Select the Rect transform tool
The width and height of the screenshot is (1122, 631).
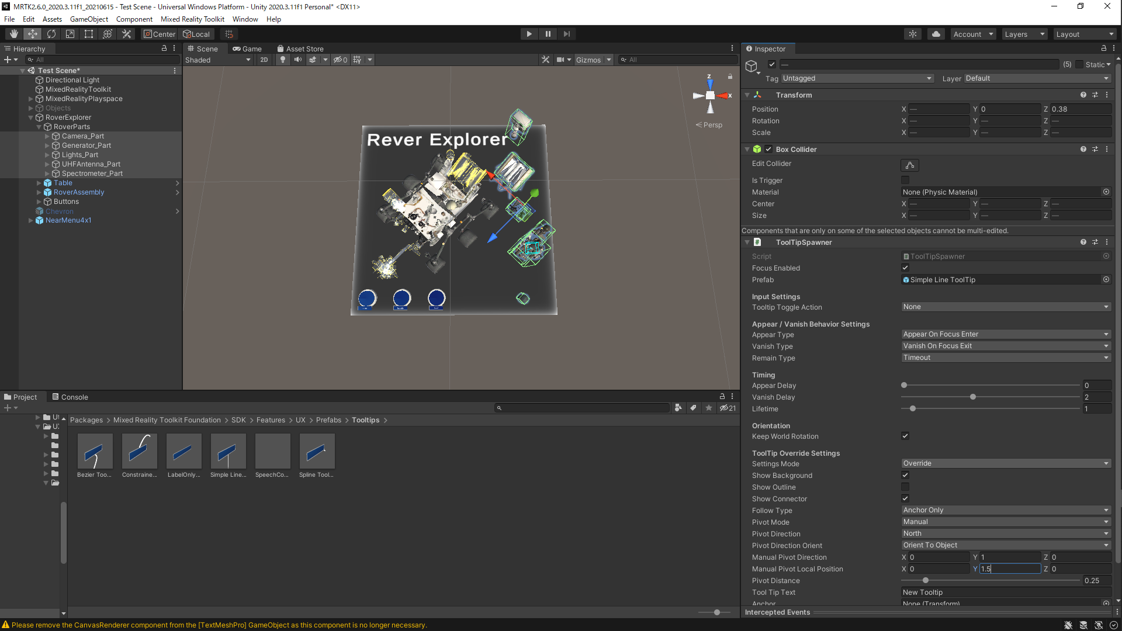pos(89,34)
